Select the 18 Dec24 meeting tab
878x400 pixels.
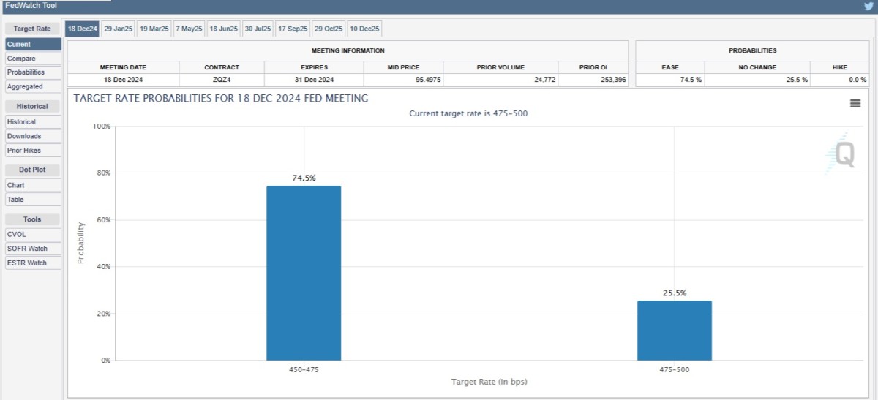[81, 29]
